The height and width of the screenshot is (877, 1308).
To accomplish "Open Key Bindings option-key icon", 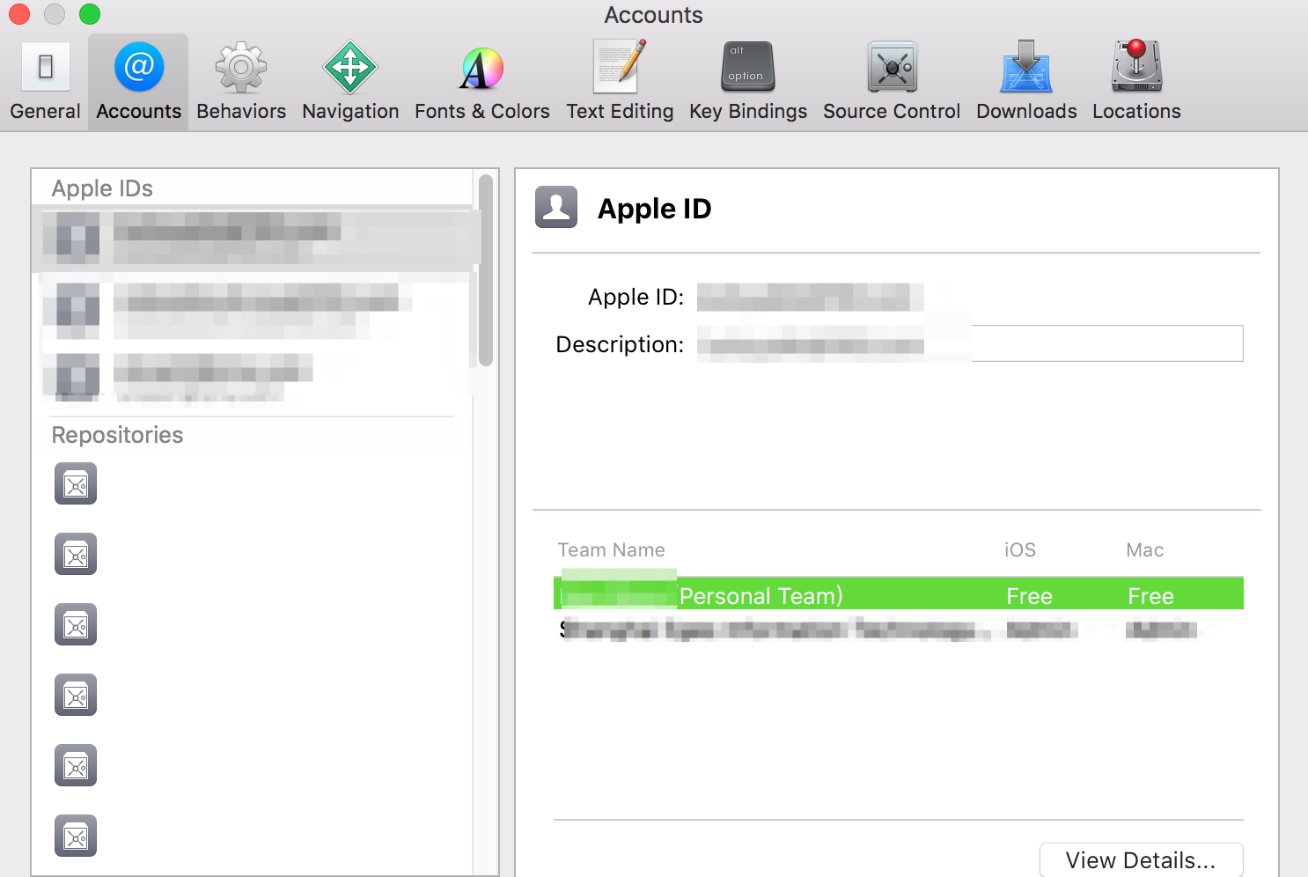I will click(748, 67).
